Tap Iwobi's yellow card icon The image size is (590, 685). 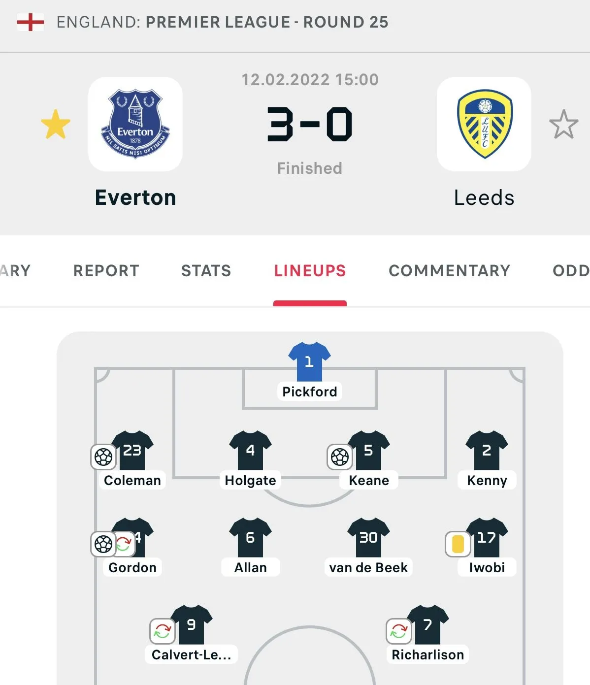pyautogui.click(x=458, y=544)
